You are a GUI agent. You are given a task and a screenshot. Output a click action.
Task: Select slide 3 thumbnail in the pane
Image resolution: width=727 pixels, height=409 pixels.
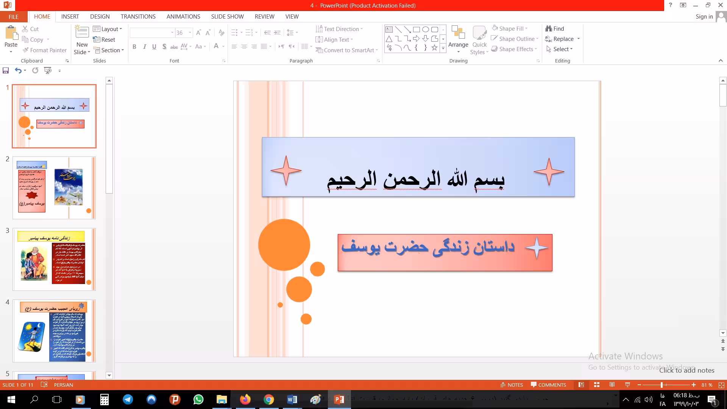[x=54, y=259]
